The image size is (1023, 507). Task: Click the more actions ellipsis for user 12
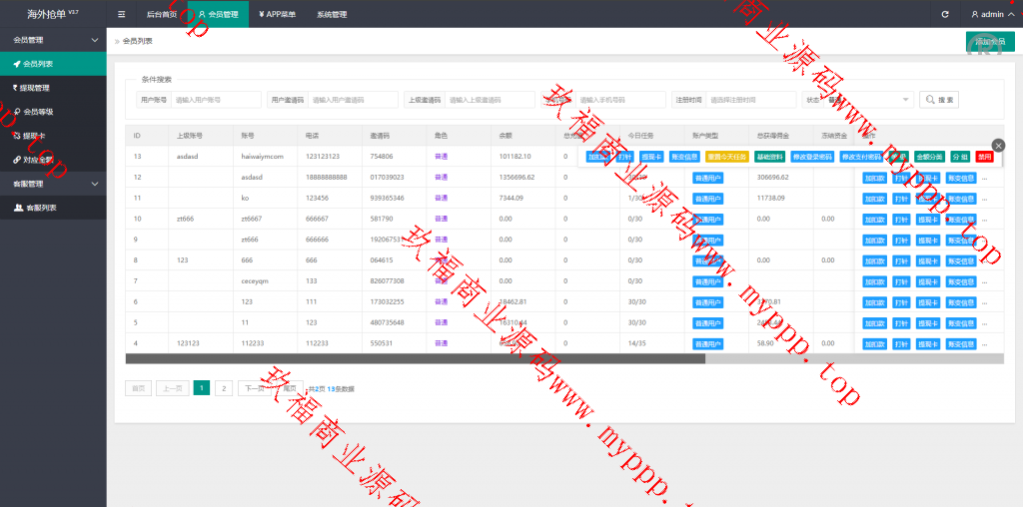(x=985, y=178)
